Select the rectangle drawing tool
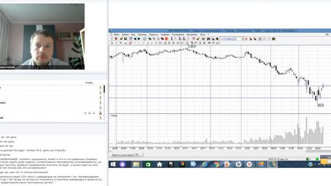The height and width of the screenshot is (186, 331). 160,43
